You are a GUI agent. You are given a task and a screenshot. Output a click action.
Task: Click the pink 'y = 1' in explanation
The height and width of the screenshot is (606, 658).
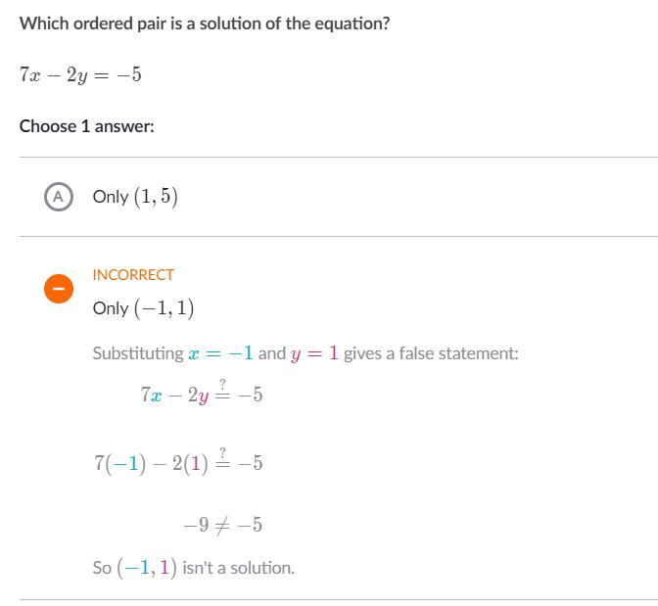point(314,353)
